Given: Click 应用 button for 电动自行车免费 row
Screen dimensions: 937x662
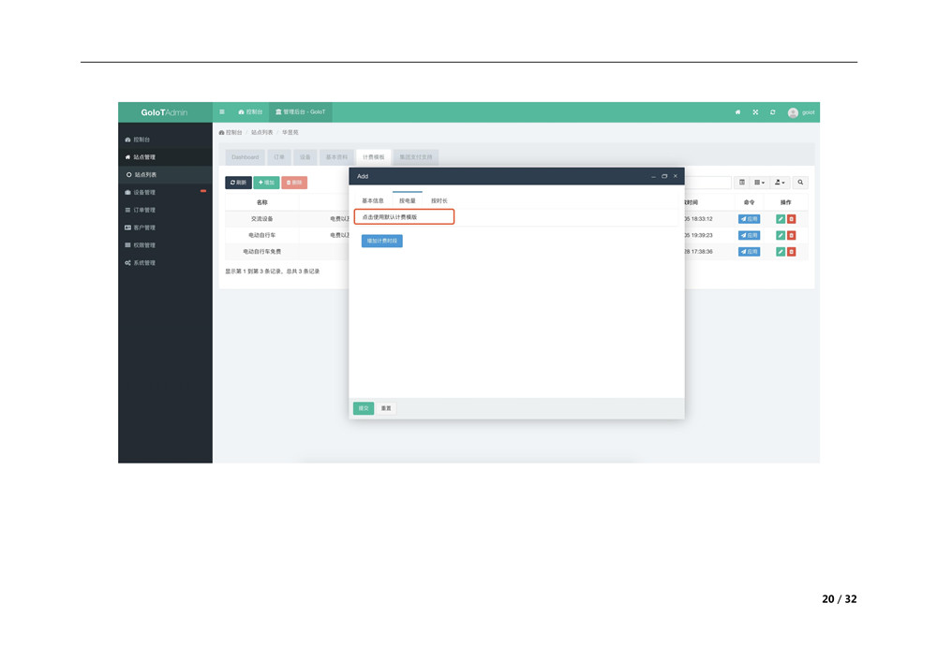Looking at the screenshot, I should pyautogui.click(x=749, y=252).
